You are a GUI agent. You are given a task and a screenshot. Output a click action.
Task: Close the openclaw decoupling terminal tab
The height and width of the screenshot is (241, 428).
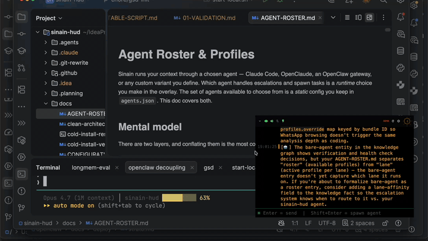point(192,167)
